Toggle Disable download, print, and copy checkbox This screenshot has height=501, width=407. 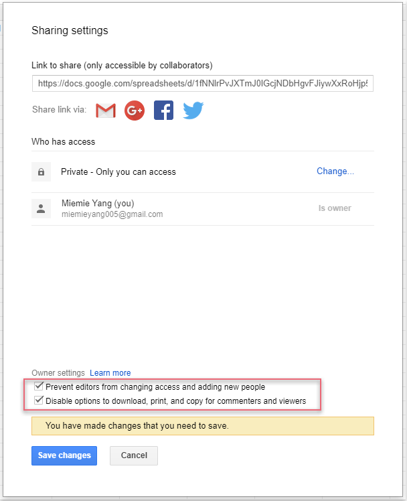coord(39,400)
